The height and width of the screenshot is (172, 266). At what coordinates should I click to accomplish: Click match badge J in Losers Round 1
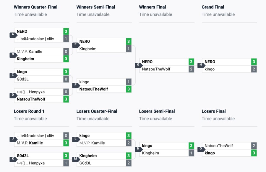point(12,139)
